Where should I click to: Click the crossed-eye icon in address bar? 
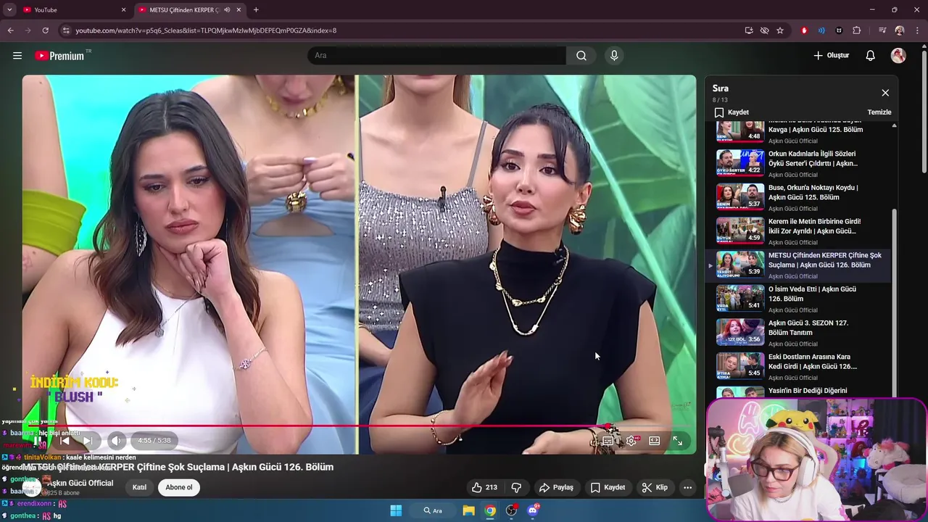click(x=764, y=30)
